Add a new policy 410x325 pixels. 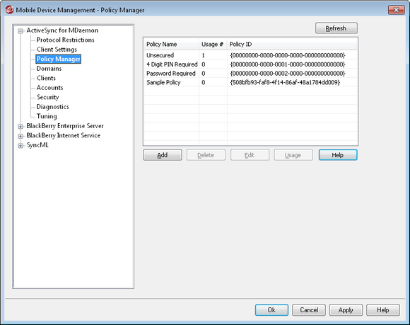click(163, 155)
